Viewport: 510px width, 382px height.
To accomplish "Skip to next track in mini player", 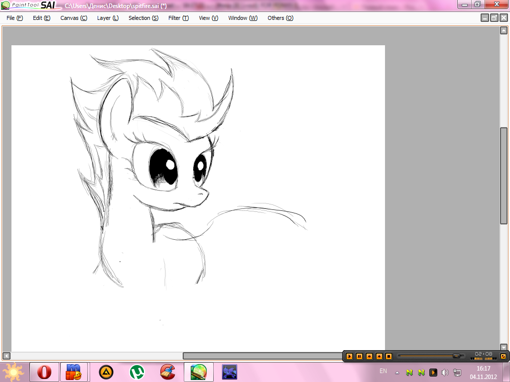I will coord(379,356).
